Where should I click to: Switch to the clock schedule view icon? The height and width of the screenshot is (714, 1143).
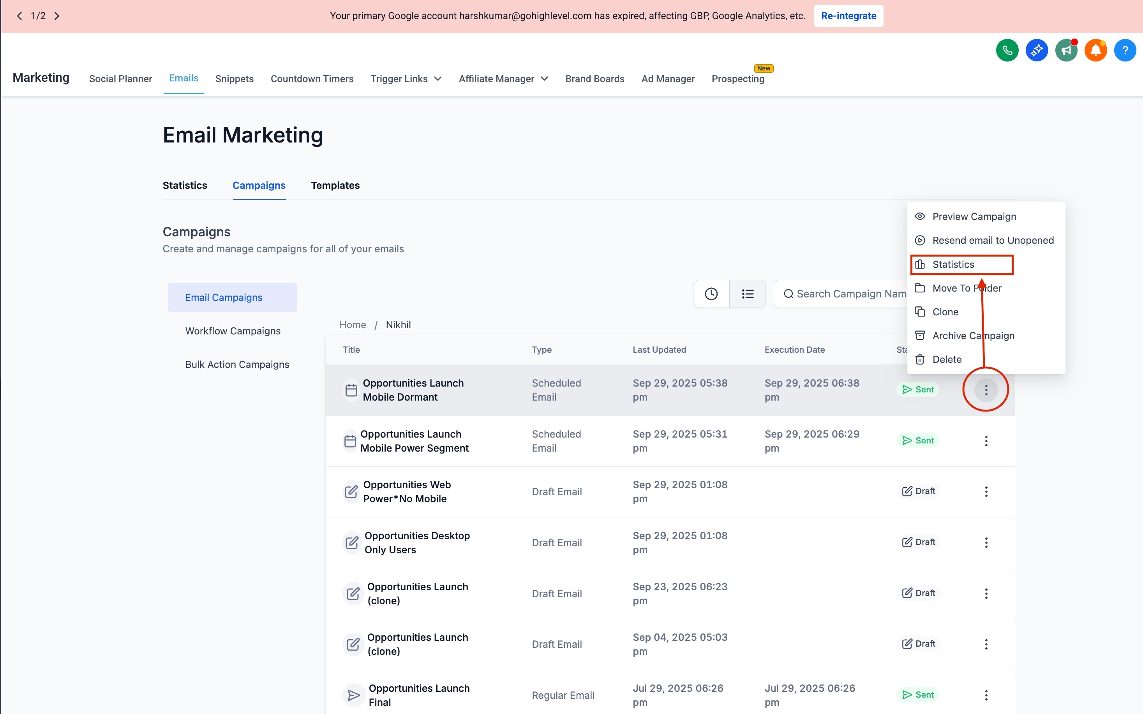[x=711, y=294]
